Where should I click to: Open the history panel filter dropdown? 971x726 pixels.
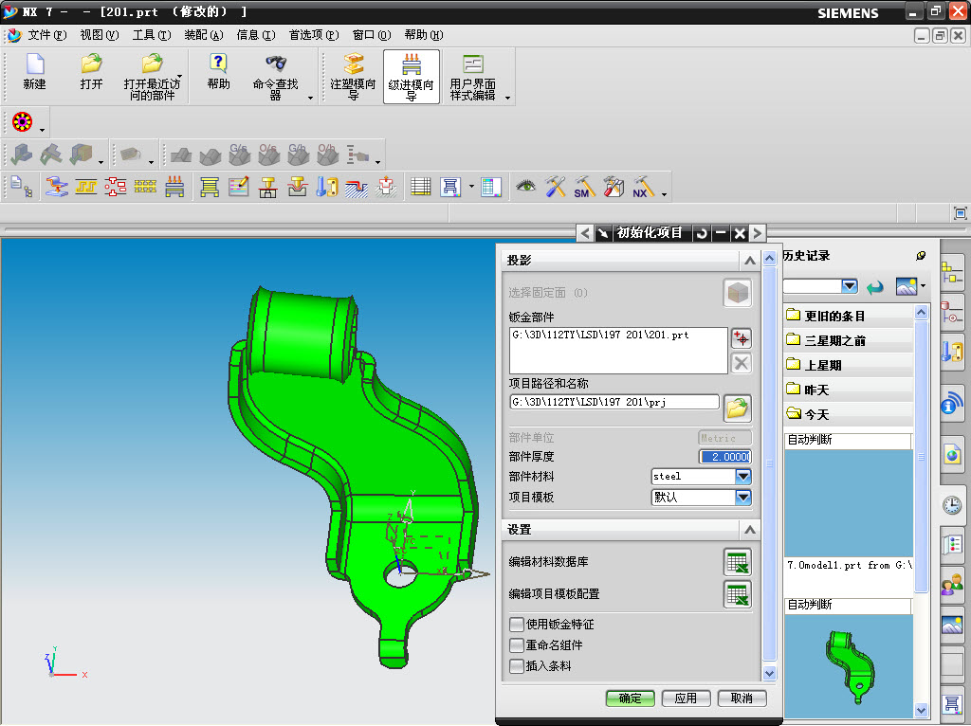(x=850, y=286)
